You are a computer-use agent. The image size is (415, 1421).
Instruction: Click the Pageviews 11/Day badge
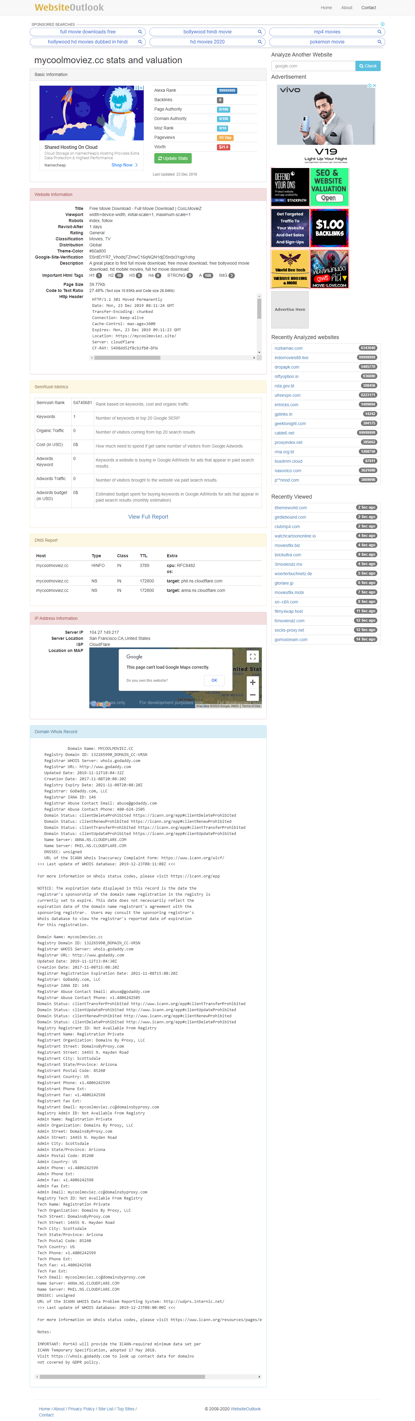tap(225, 138)
